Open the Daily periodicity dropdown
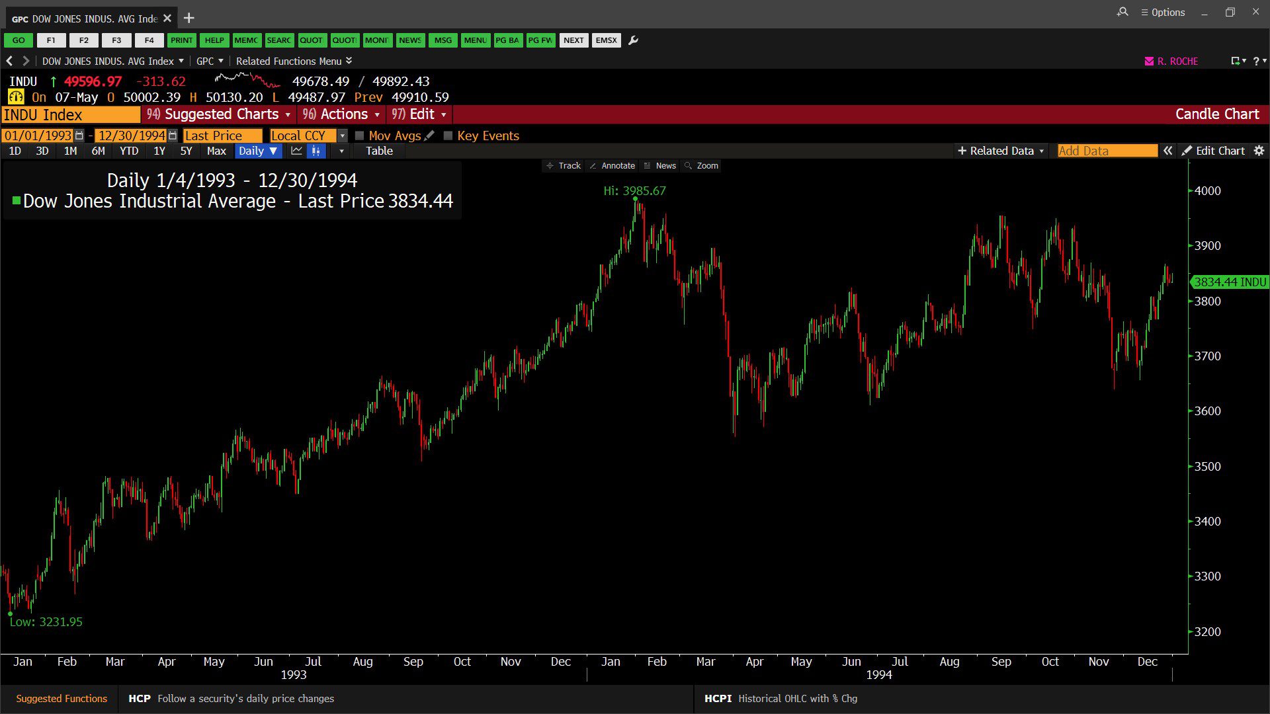Viewport: 1270px width, 714px height. pyautogui.click(x=259, y=151)
